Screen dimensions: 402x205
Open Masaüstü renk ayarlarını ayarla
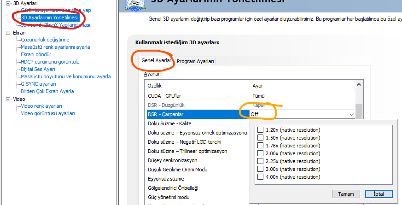coord(55,47)
